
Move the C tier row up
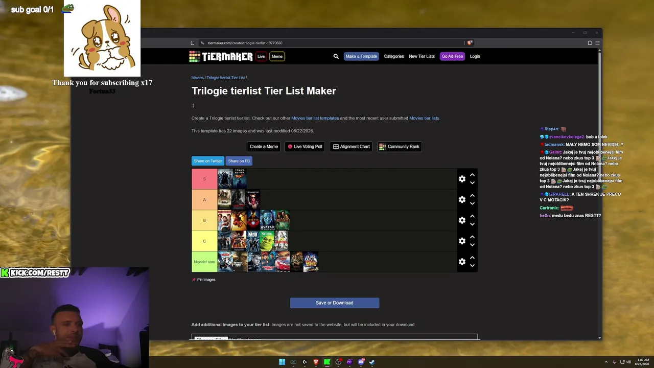(472, 237)
